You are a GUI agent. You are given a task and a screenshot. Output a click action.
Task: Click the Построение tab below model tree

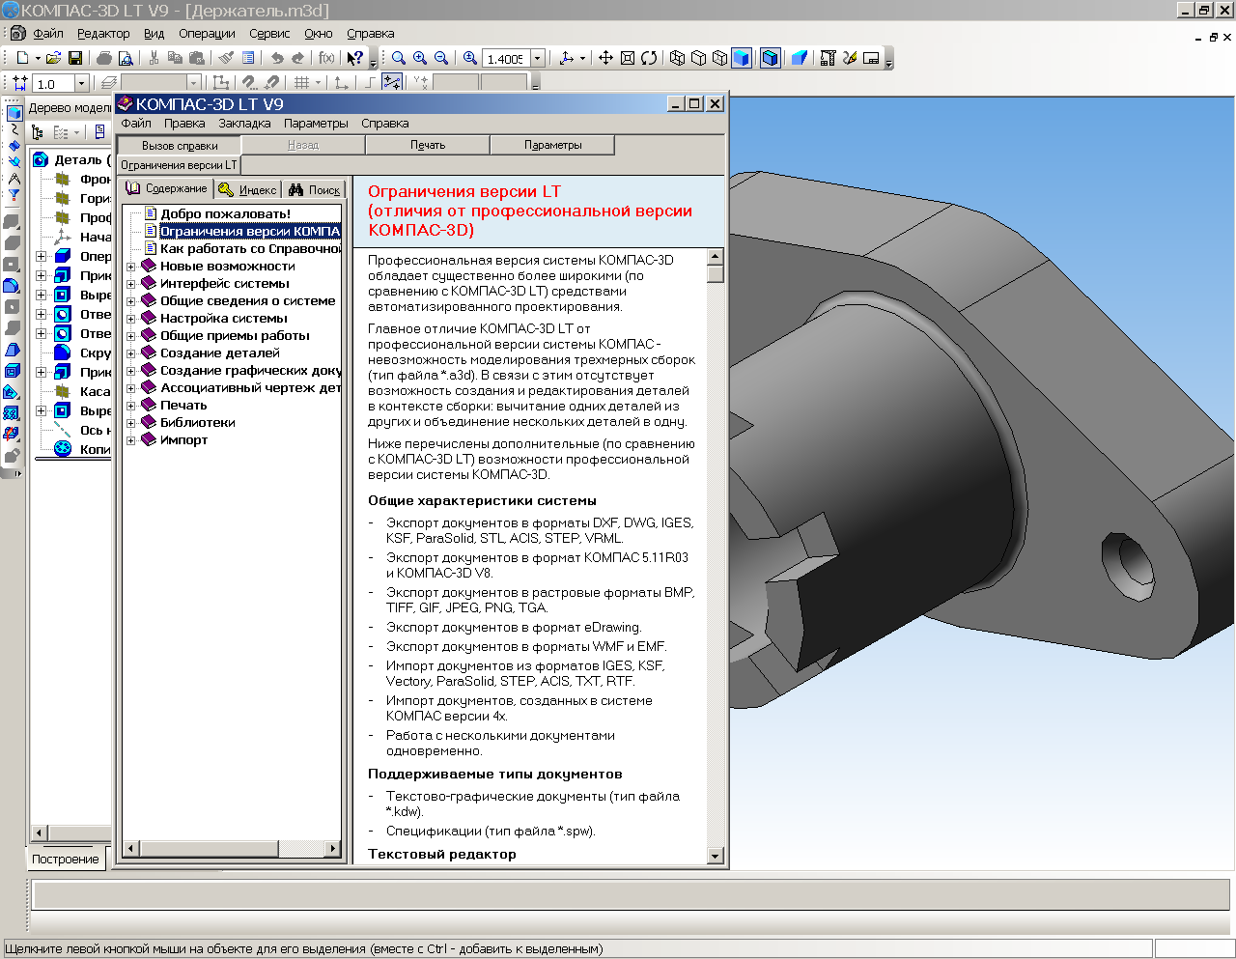point(66,859)
